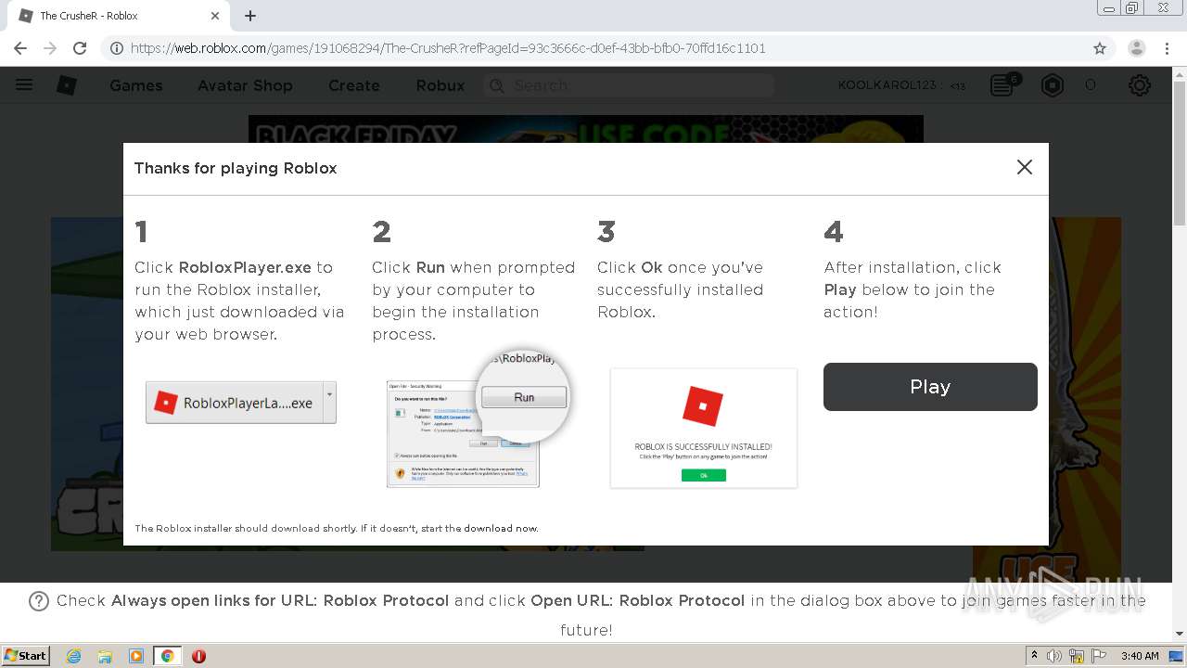Open the Create page
The height and width of the screenshot is (668, 1187).
[354, 85]
